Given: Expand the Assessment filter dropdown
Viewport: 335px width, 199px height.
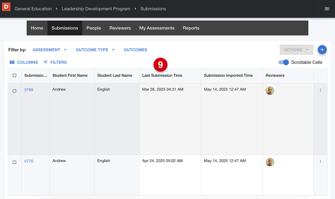Looking at the screenshot, I should click(50, 50).
